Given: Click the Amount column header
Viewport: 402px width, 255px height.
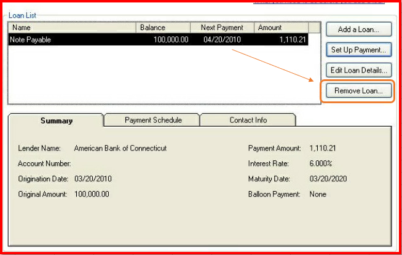Looking at the screenshot, I should point(282,28).
